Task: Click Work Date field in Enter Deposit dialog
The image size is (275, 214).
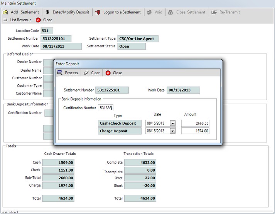Action: (183, 90)
